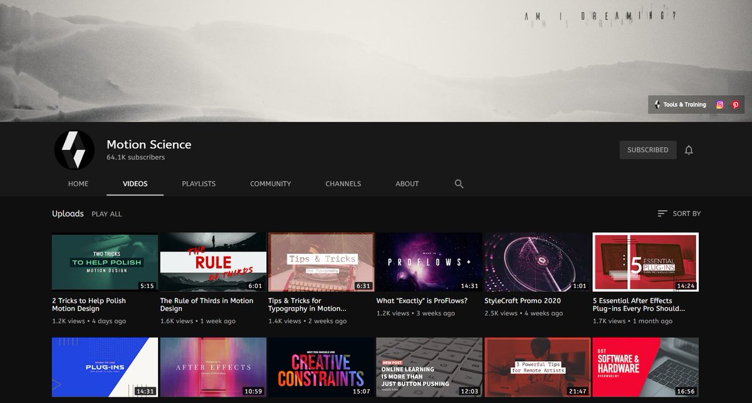This screenshot has height=403, width=752.
Task: Click the 1.2K views 4 days ago text
Action: (x=89, y=321)
